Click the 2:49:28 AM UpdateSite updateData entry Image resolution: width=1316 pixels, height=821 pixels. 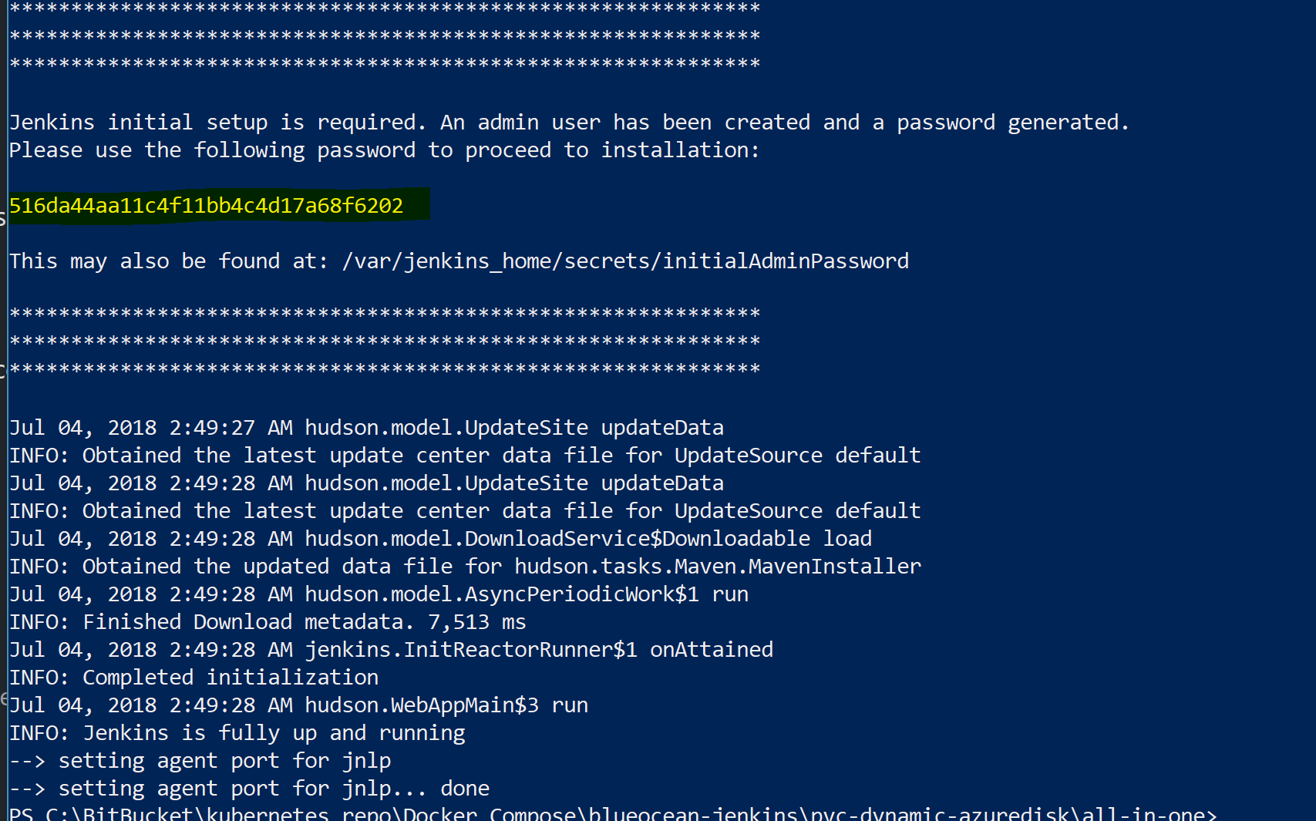pyautogui.click(x=366, y=483)
